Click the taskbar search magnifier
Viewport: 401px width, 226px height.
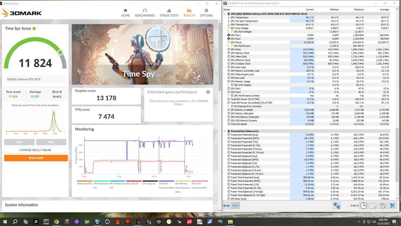pyautogui.click(x=15, y=222)
